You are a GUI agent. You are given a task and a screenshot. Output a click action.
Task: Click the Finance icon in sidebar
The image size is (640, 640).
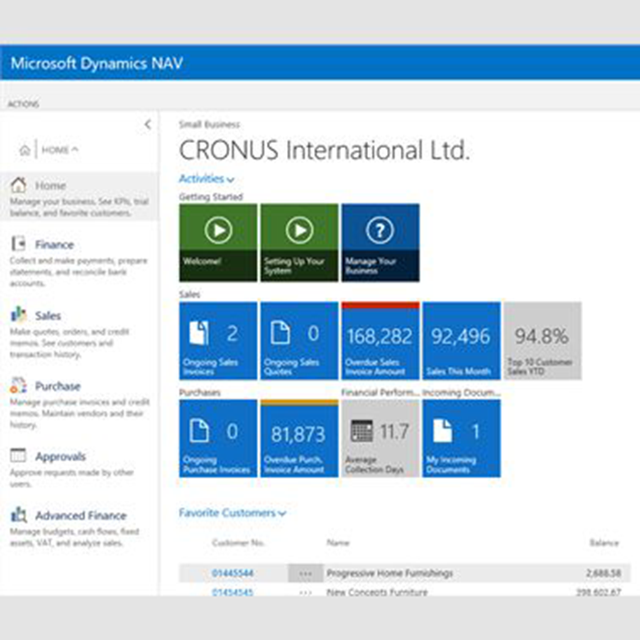(x=18, y=244)
